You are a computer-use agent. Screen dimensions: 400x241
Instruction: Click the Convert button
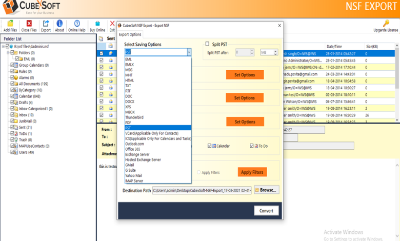266,211
